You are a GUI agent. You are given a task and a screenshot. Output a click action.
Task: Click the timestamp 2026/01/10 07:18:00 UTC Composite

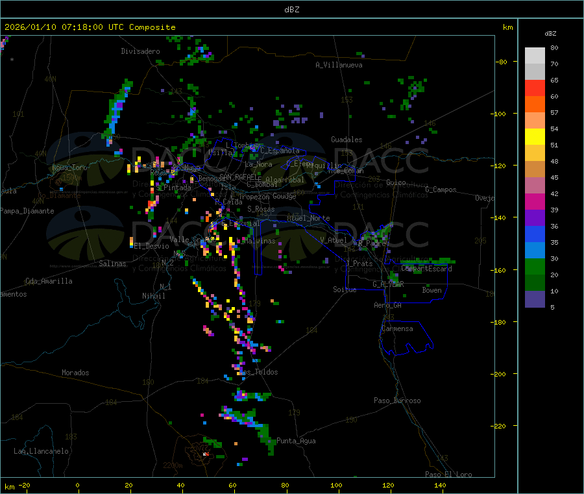(90, 27)
